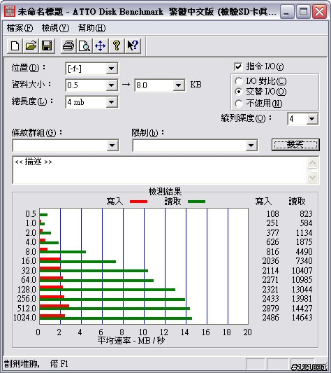Click the green read bar for 1024.0

tap(116, 318)
